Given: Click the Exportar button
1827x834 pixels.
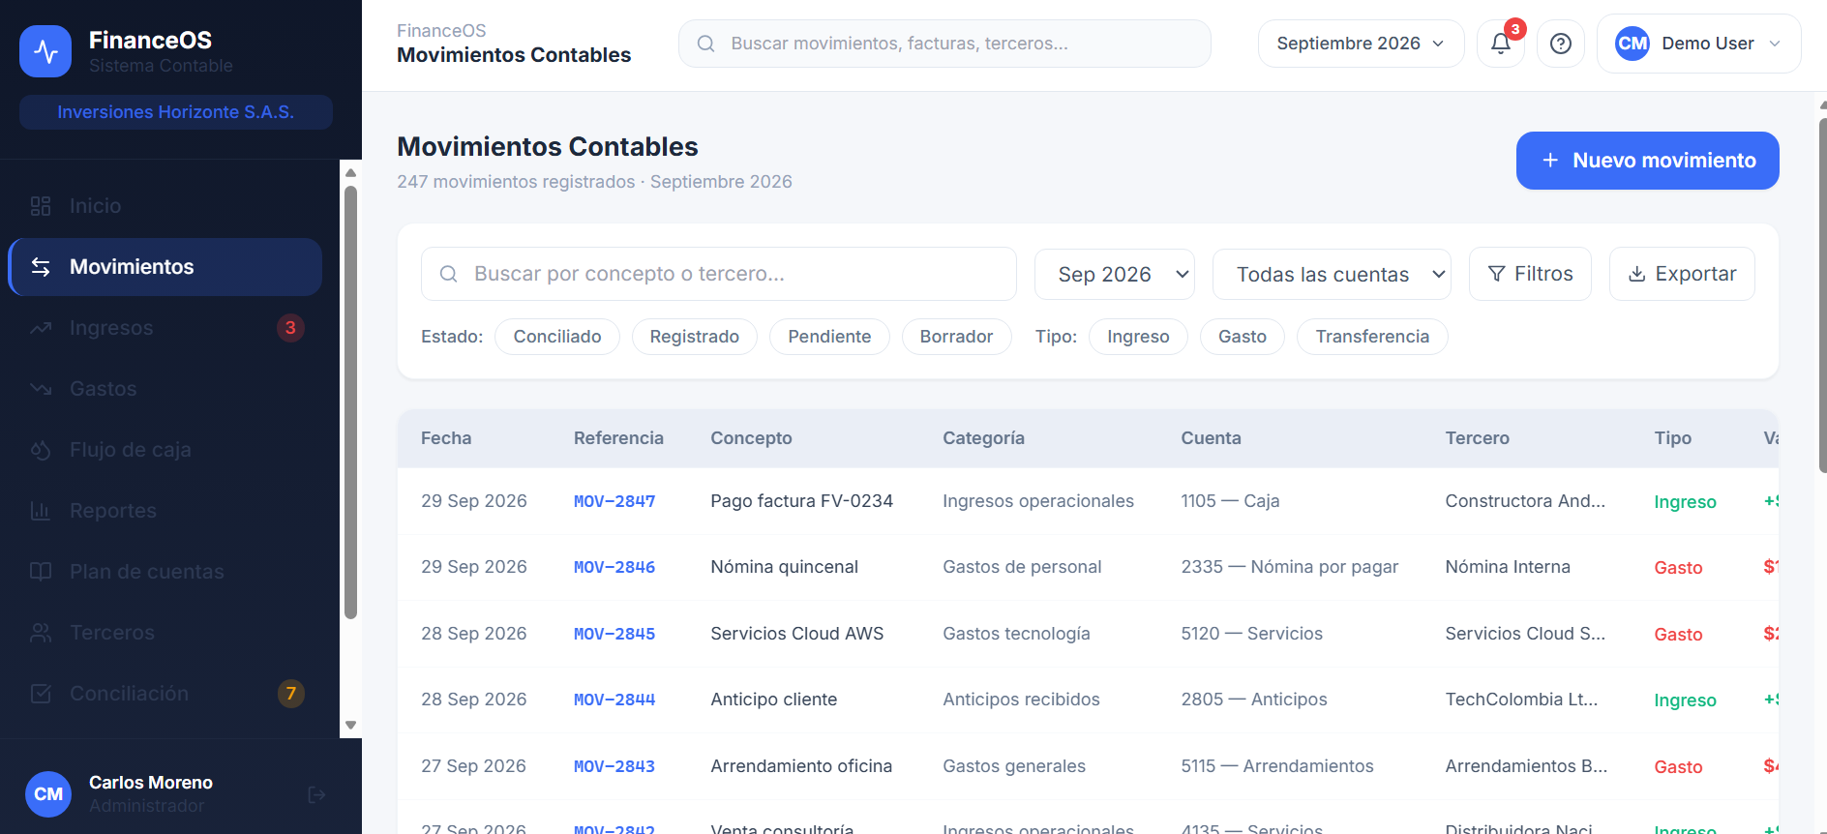Looking at the screenshot, I should [x=1682, y=274].
